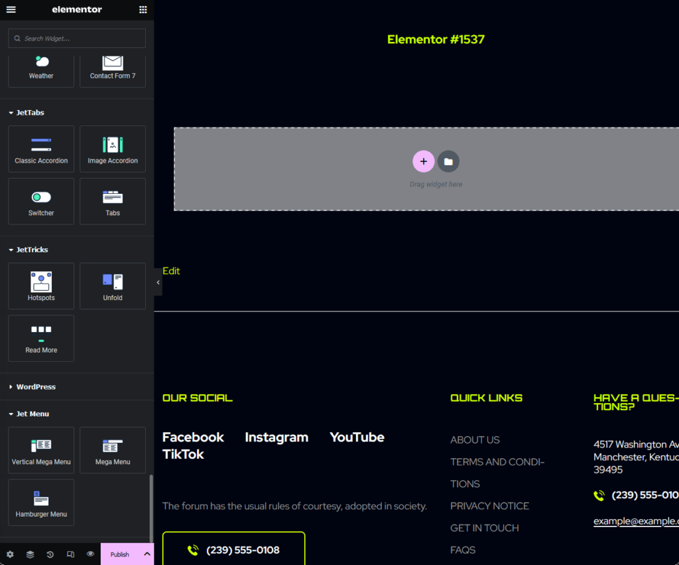Select the Classic Accordion widget
The width and height of the screenshot is (679, 565).
(x=41, y=149)
